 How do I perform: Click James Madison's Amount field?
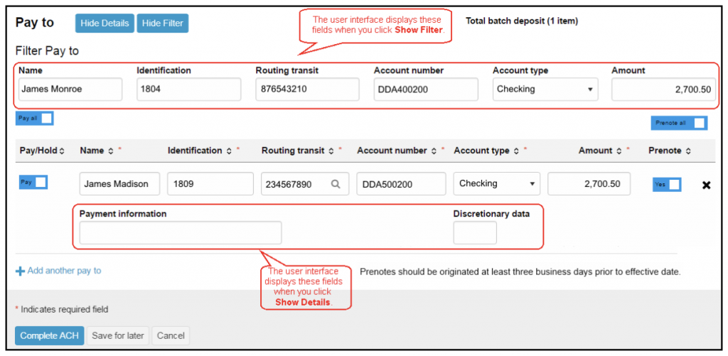click(589, 184)
